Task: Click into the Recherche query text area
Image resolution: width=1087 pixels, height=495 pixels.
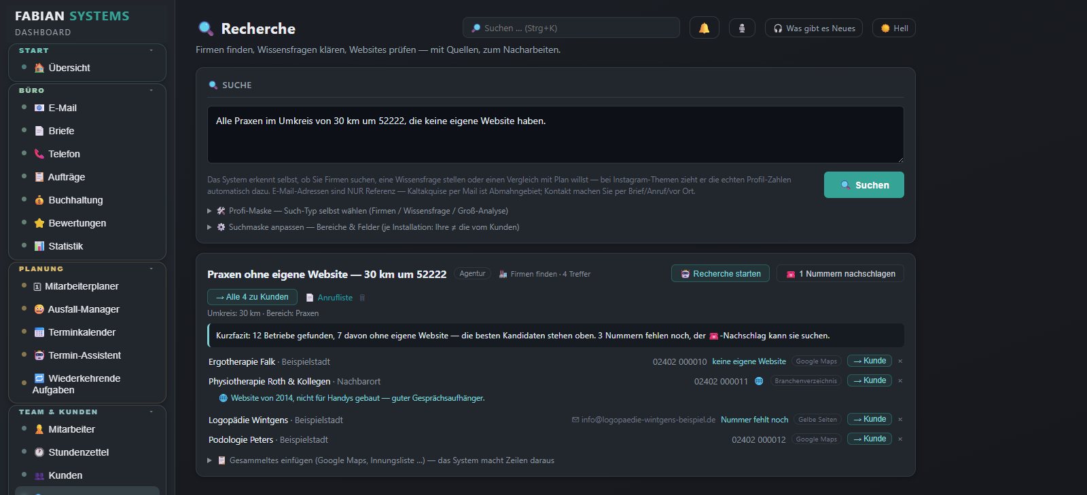Action: coord(556,134)
